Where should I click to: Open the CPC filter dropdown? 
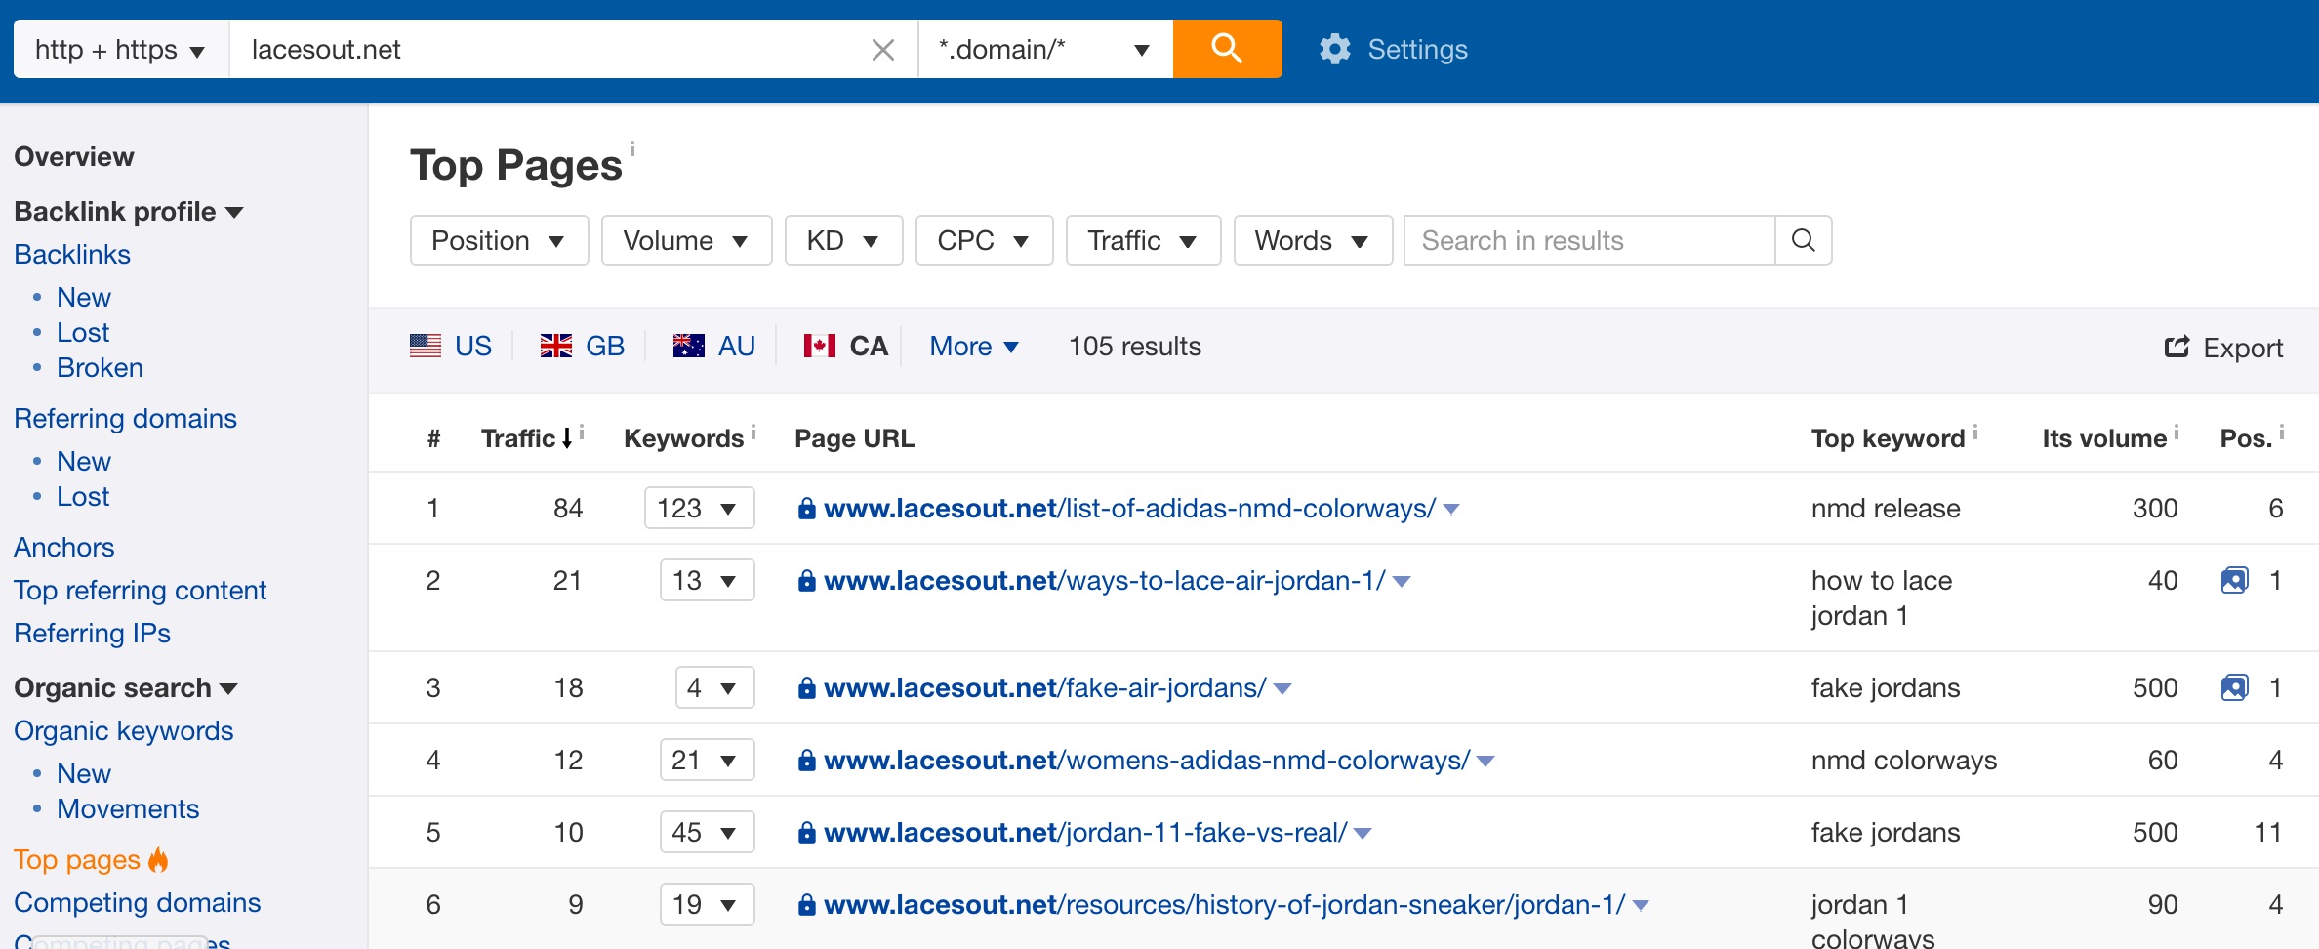pyautogui.click(x=984, y=240)
